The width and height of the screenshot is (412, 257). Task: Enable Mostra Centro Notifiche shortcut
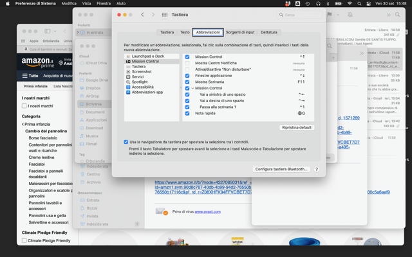tap(187, 63)
